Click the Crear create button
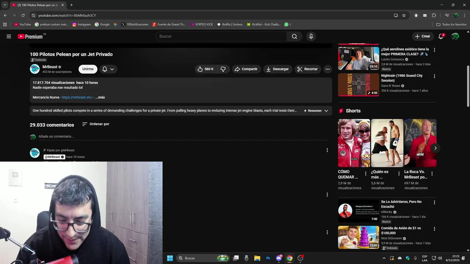The image size is (470, 264). click(x=423, y=36)
